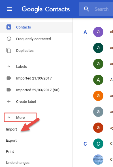Collapse the More section chevron
This screenshot has width=113, height=167.
coord(9,117)
